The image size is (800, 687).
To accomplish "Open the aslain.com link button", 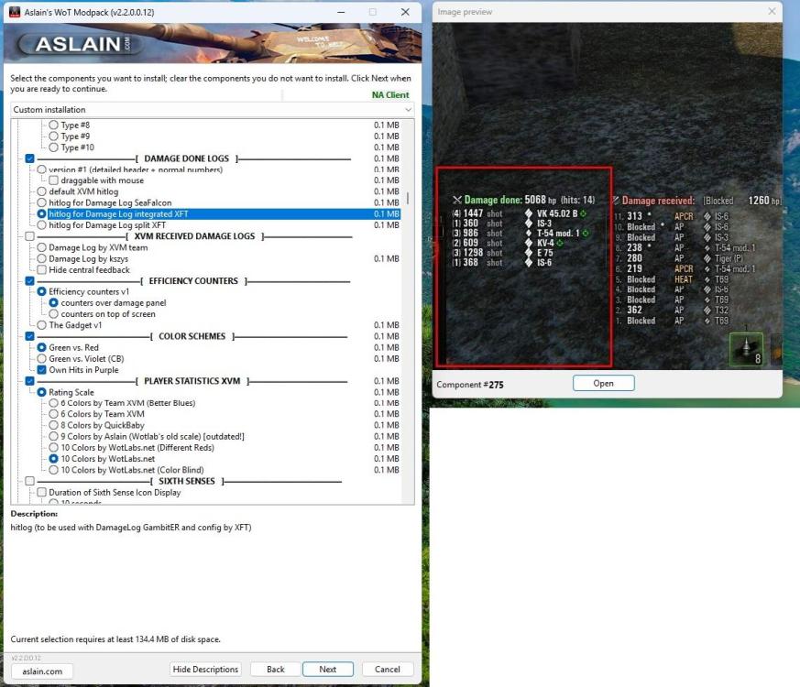I will coord(42,671).
